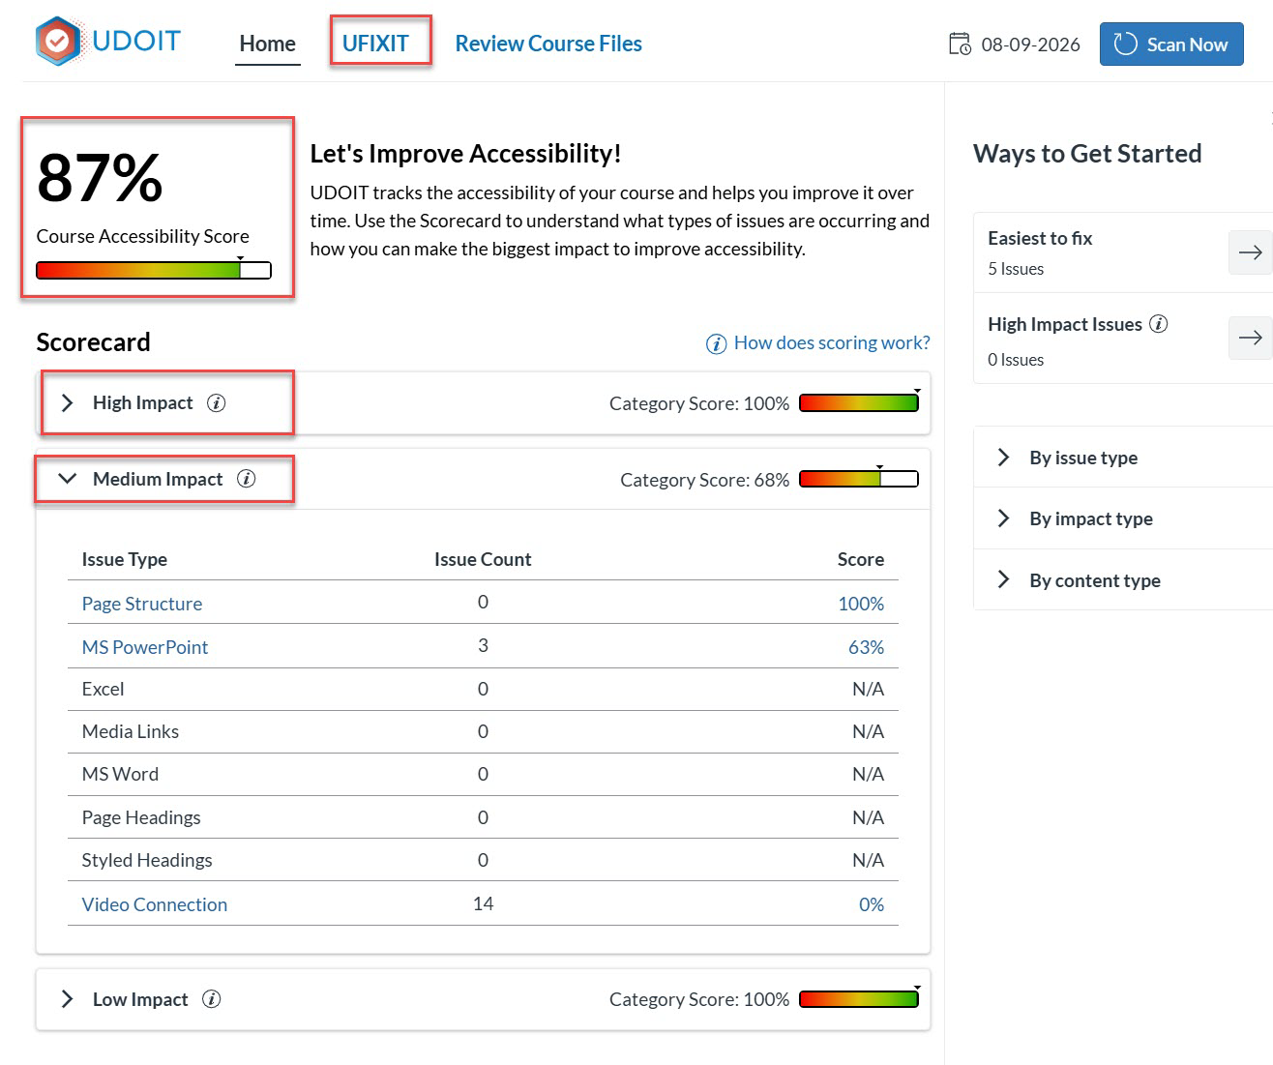Click the Excel row label

pos(104,689)
